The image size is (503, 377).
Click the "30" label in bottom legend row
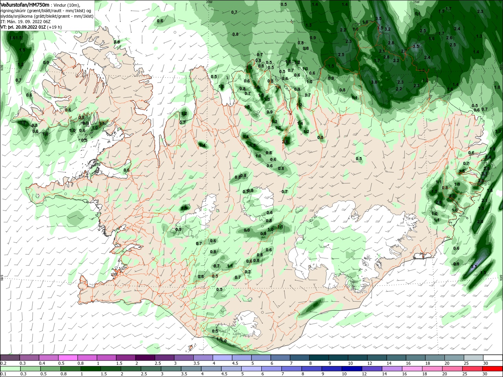(485, 374)
